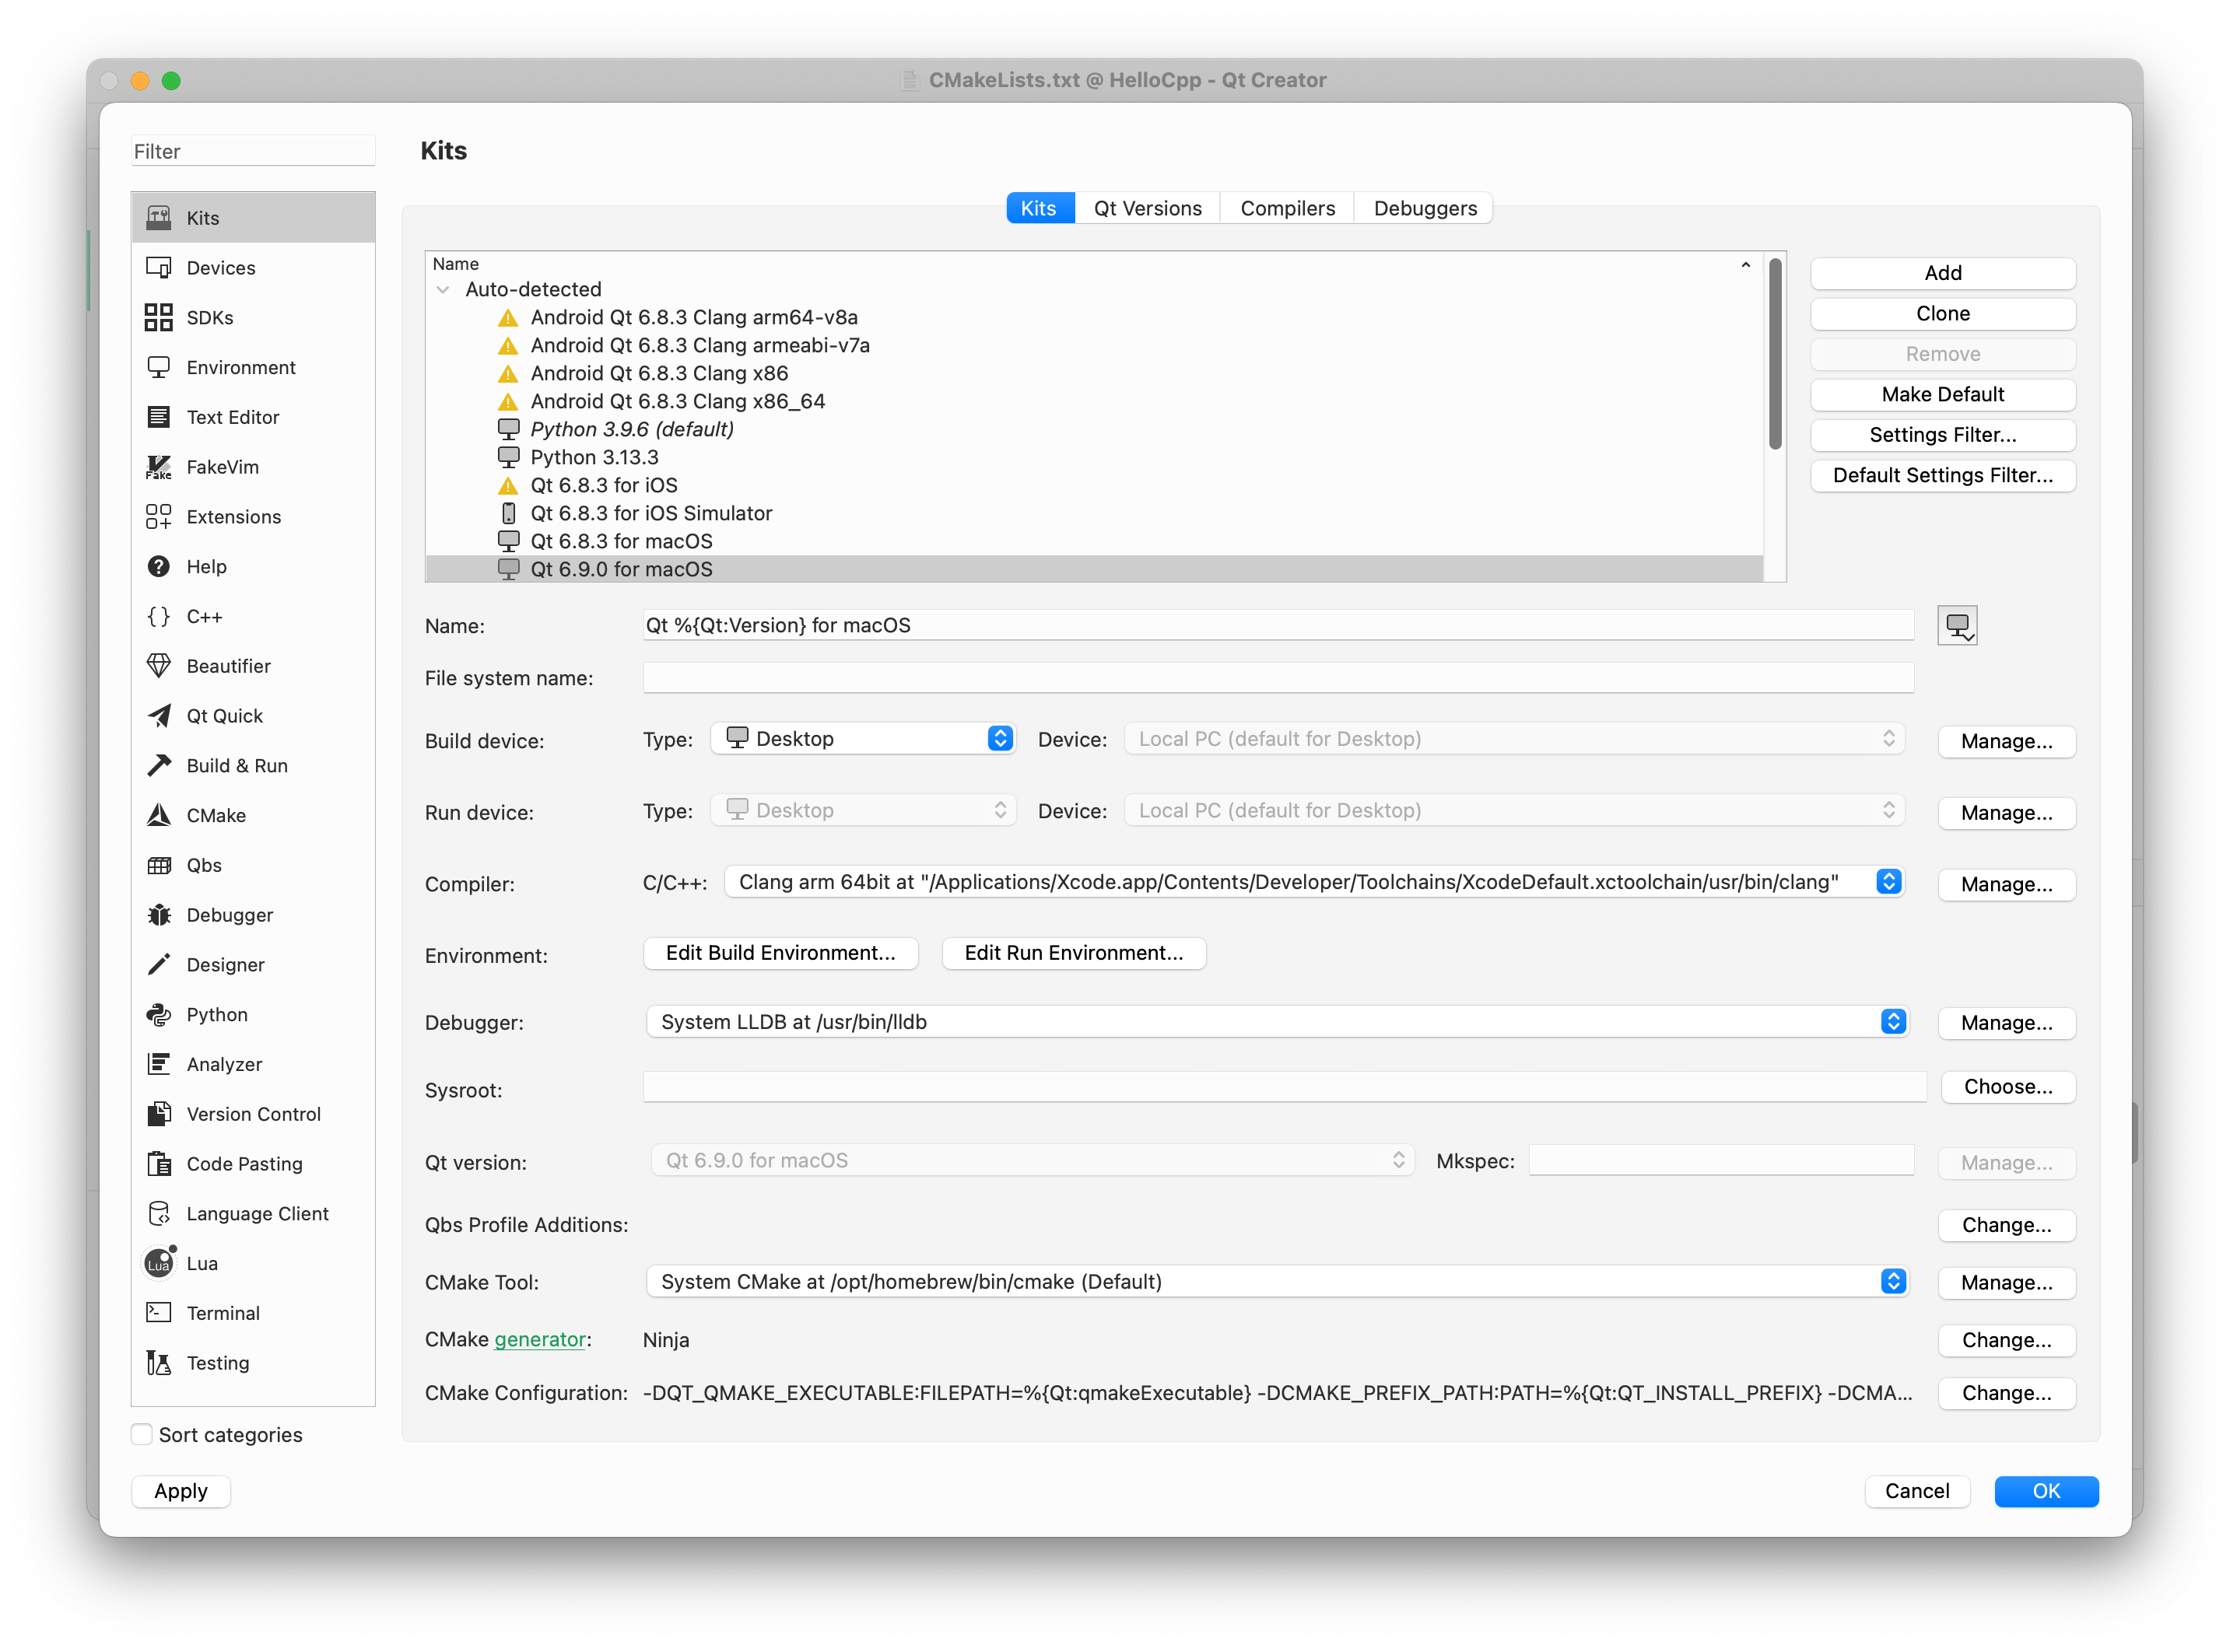
Task: Click the Sysroot path field
Action: 1284,1087
